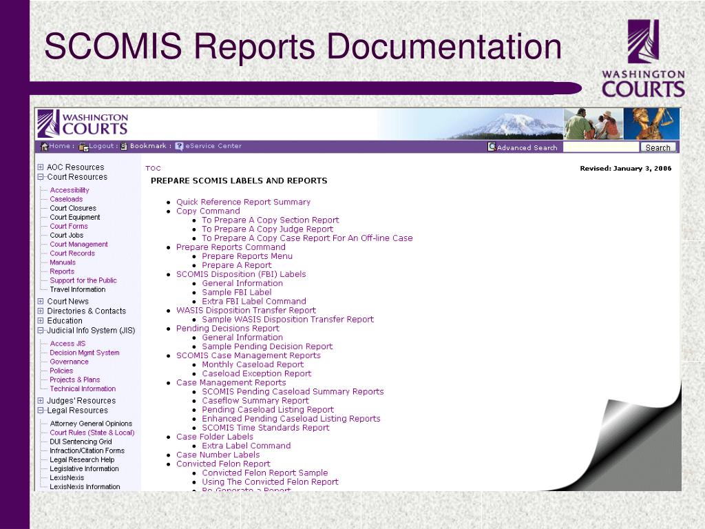Open the Convicted Felon Report link
705x529 pixels.
(223, 464)
